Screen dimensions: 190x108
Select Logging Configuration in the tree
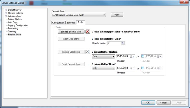(18, 25)
